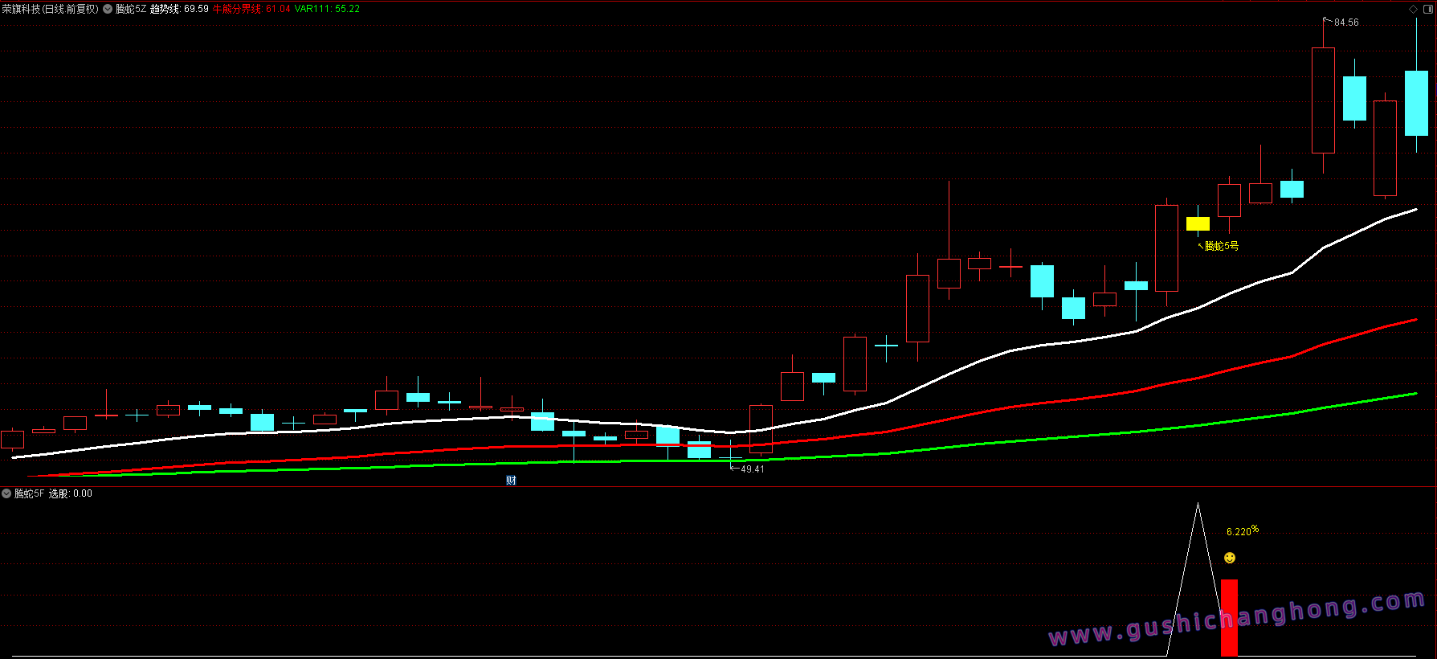Click the 49.41 low price arrow marker
The image size is (1437, 659).
tap(748, 469)
